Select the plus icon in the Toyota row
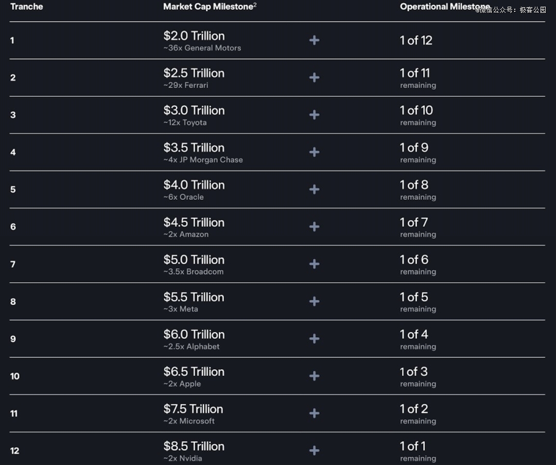 coord(314,115)
